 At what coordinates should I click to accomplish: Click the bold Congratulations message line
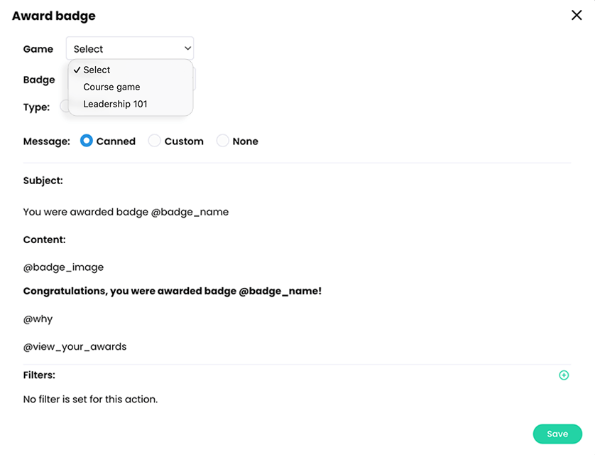click(x=173, y=291)
